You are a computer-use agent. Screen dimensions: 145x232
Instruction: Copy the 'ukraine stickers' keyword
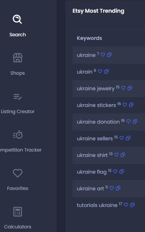(131, 105)
